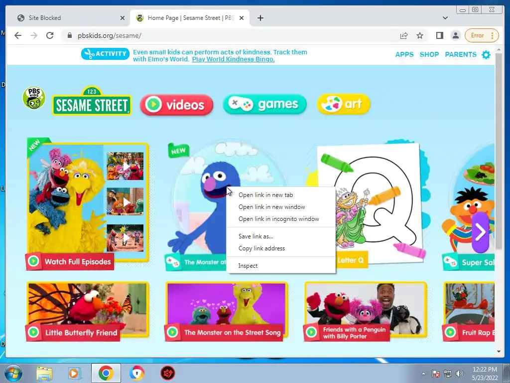510x383 pixels.
Task: Click the Watch Full Episodes play icon
Action: [33, 261]
